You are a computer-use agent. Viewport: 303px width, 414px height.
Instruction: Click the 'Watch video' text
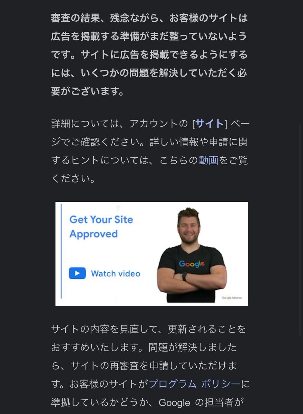[116, 274]
